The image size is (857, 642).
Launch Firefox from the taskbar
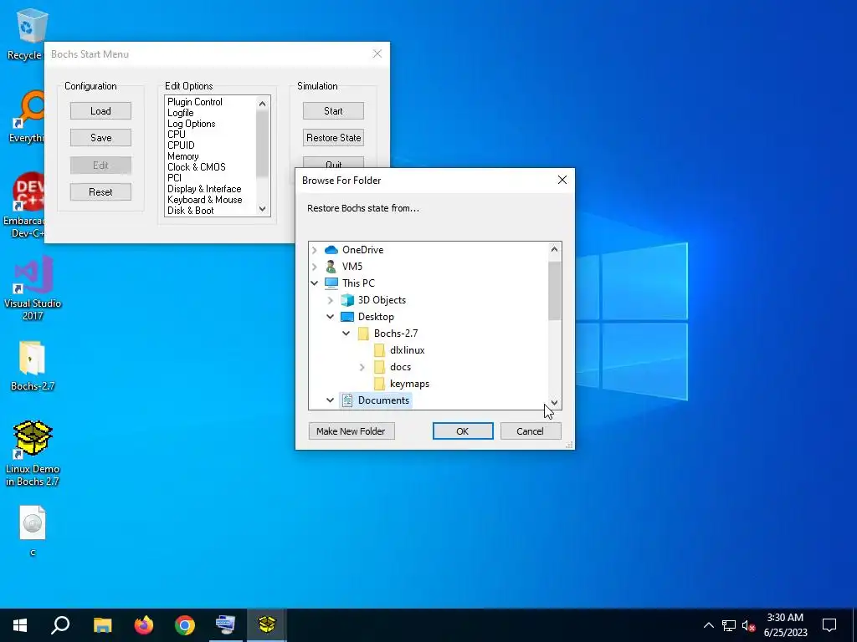tap(144, 625)
